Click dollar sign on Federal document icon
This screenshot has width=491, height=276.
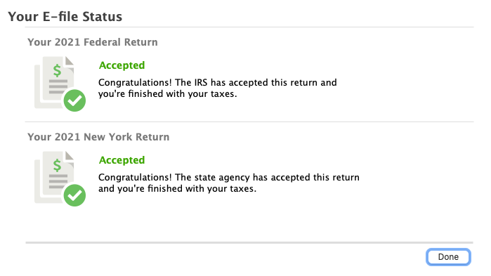pyautogui.click(x=57, y=70)
